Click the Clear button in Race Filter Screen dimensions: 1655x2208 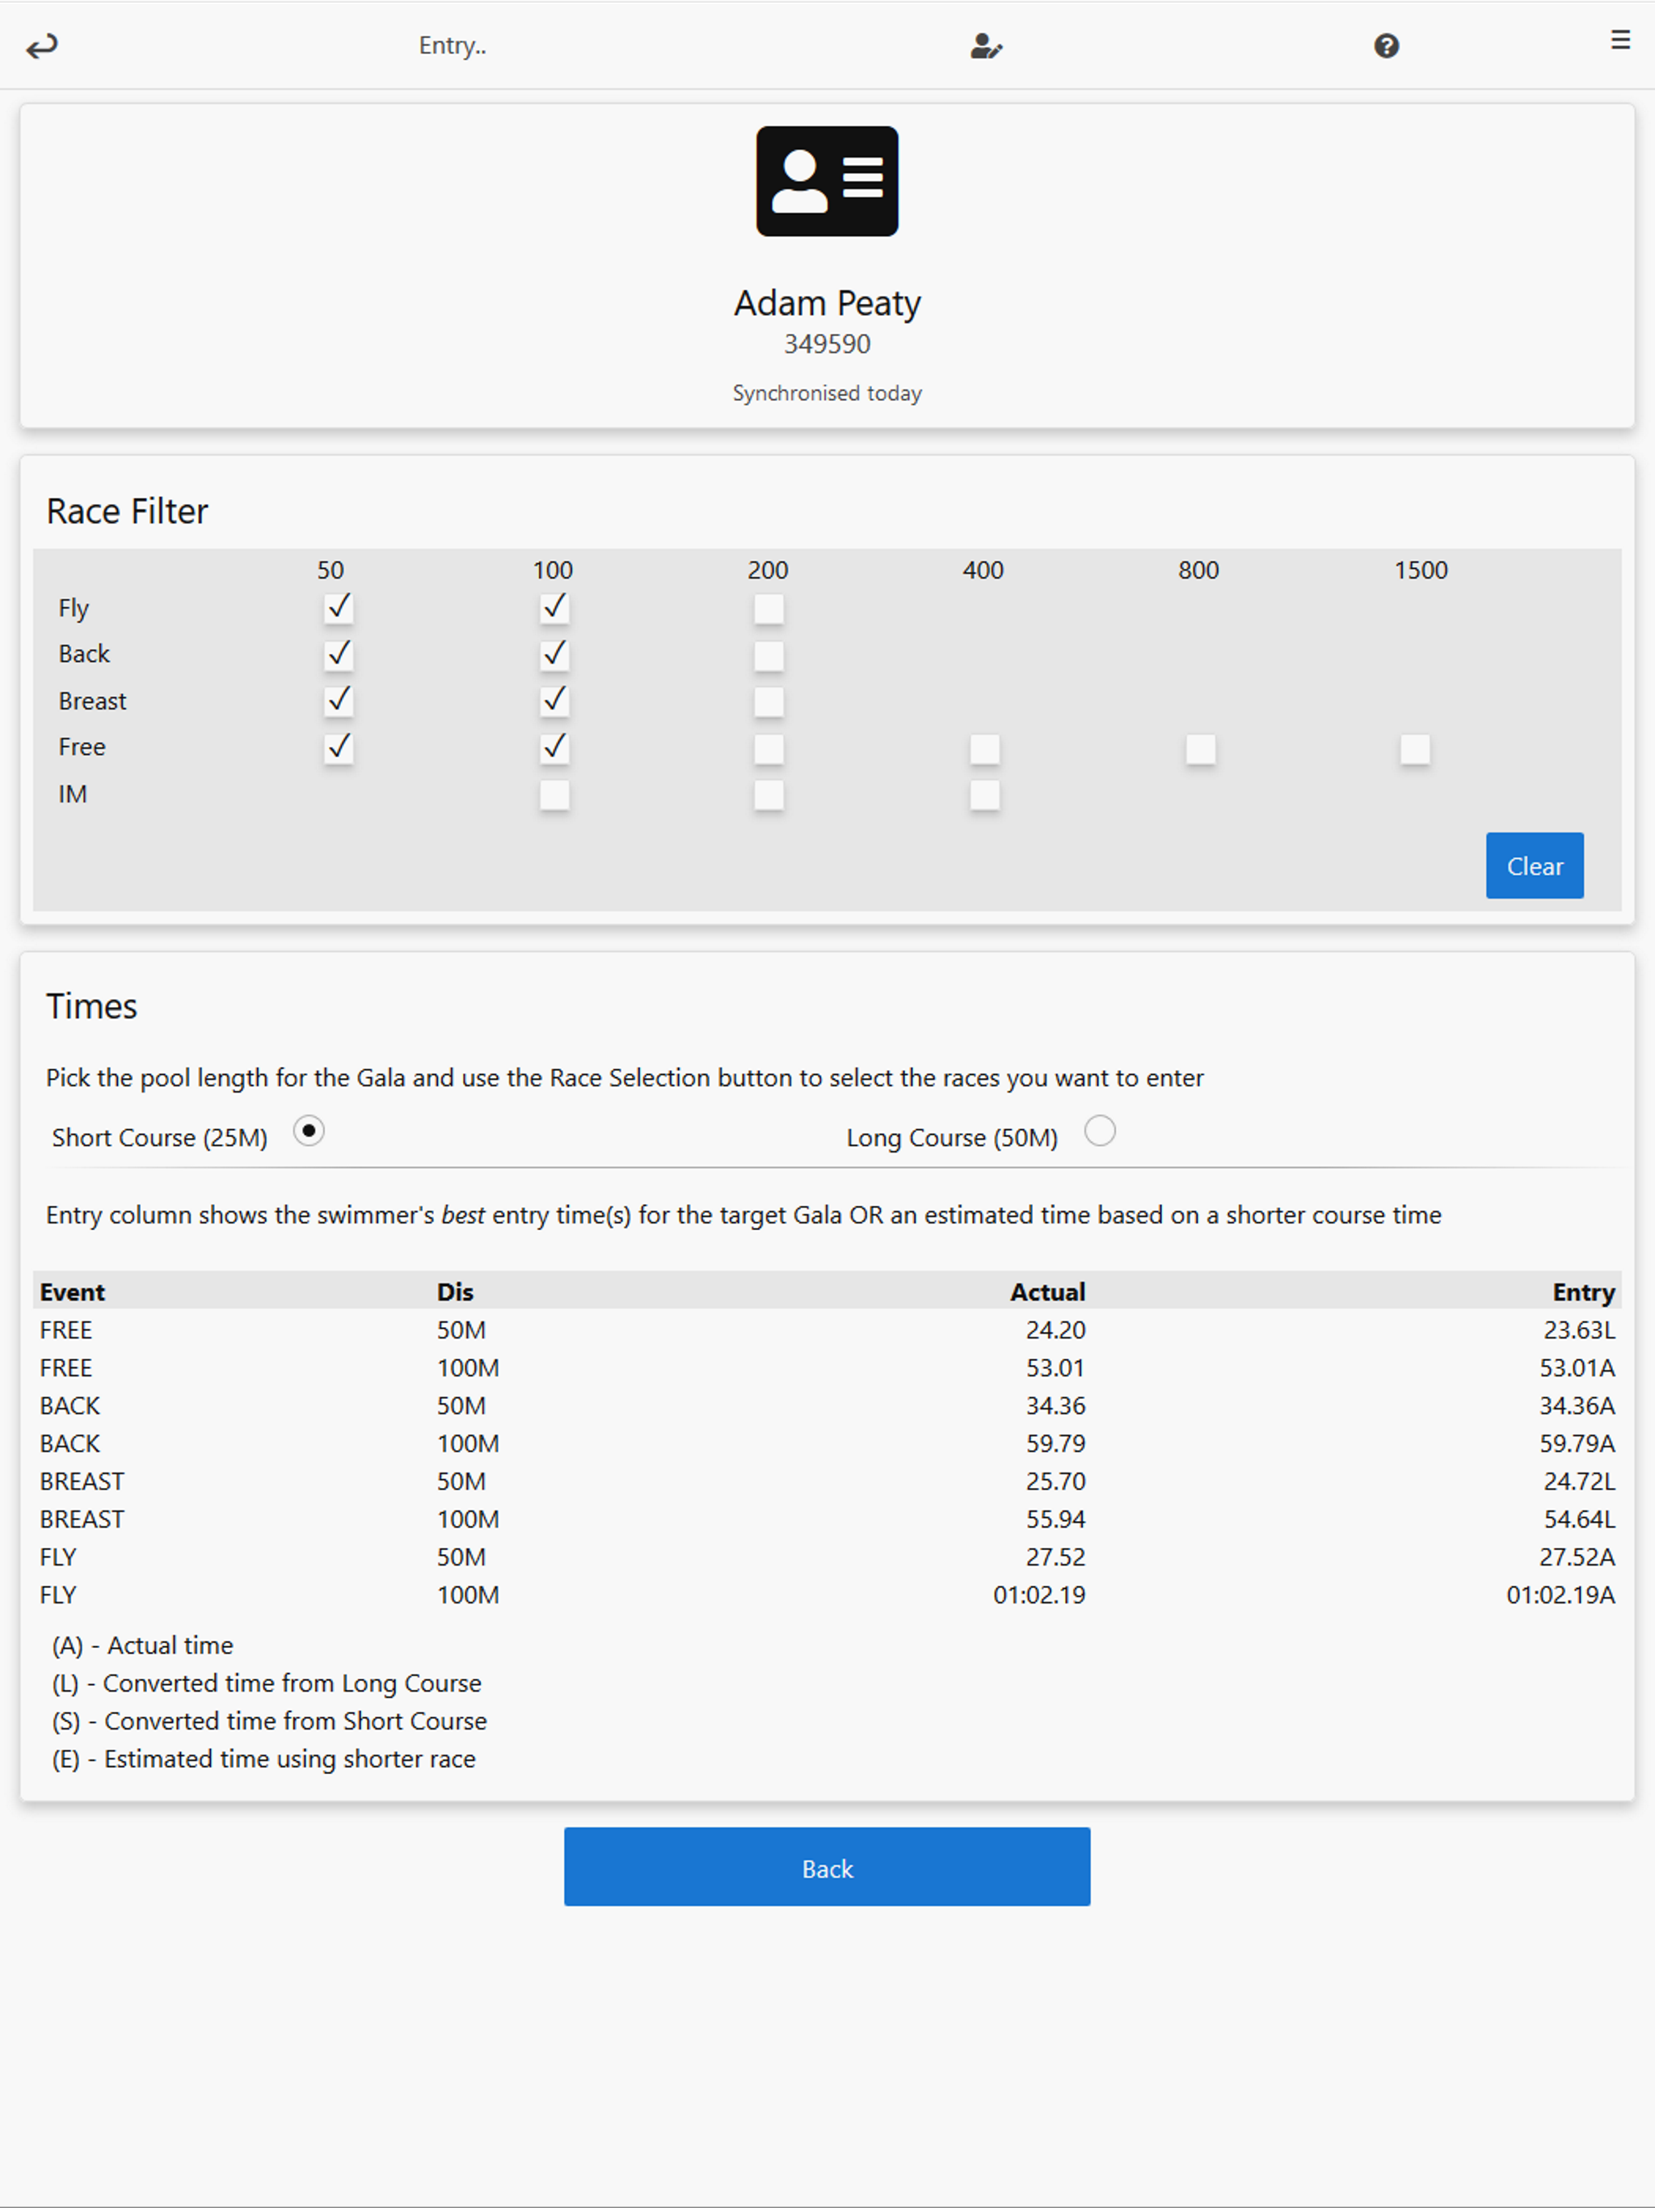tap(1535, 866)
